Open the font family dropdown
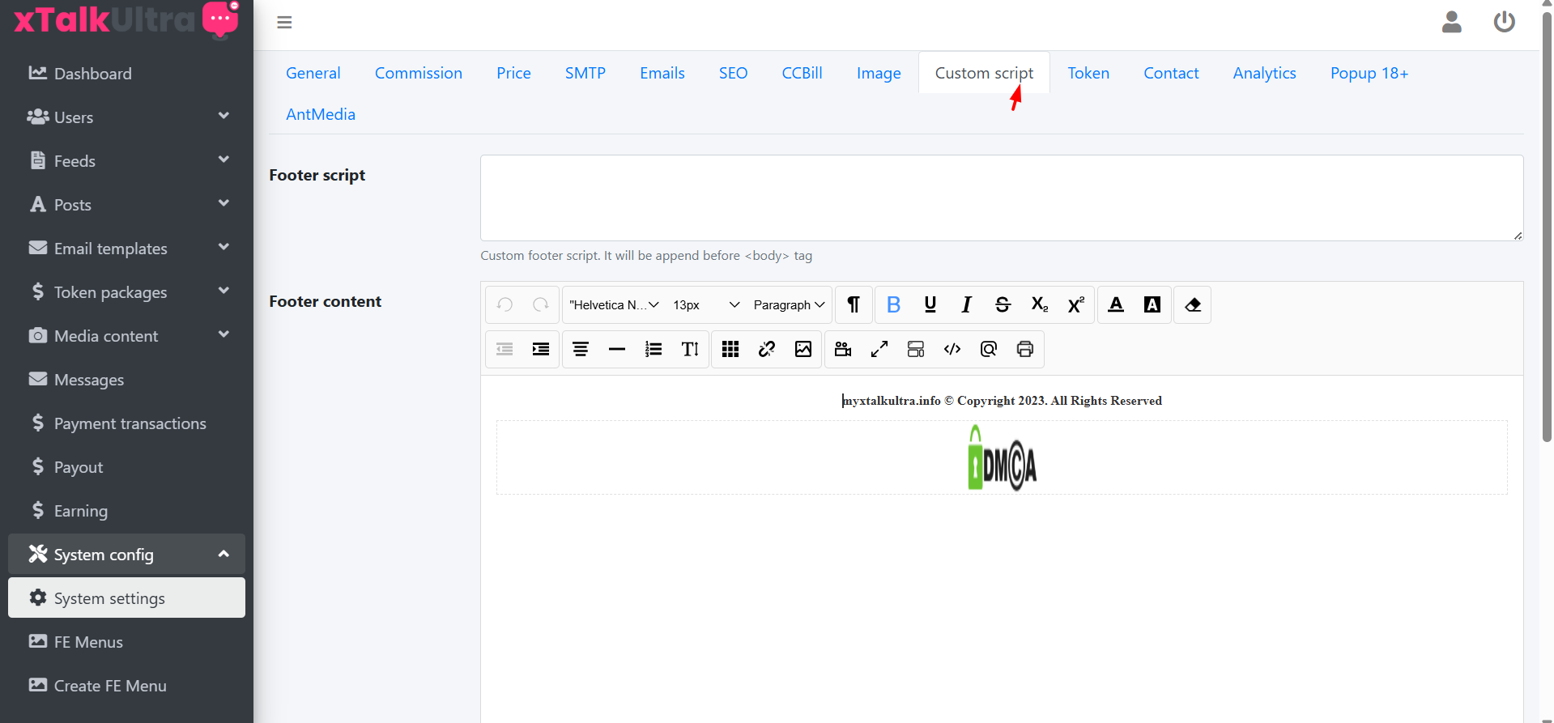The height and width of the screenshot is (723, 1554). (613, 305)
